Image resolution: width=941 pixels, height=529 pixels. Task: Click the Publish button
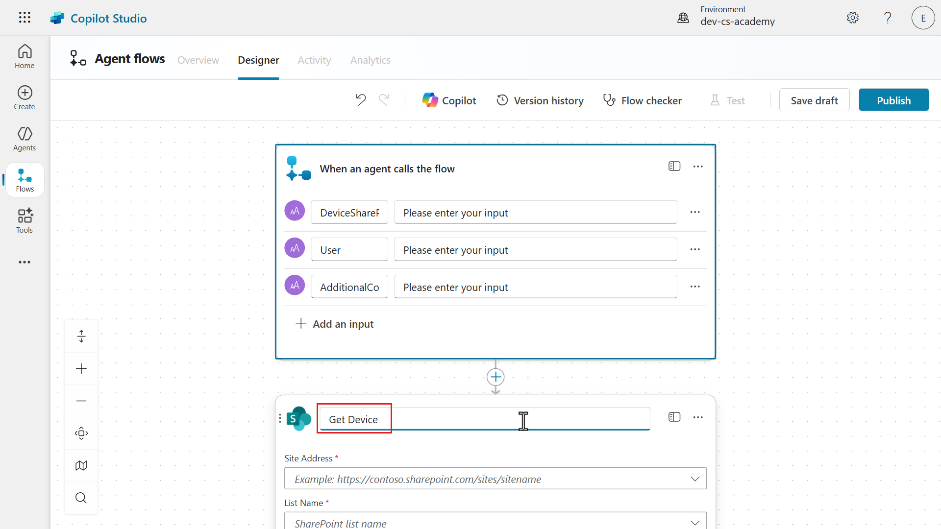tap(893, 100)
